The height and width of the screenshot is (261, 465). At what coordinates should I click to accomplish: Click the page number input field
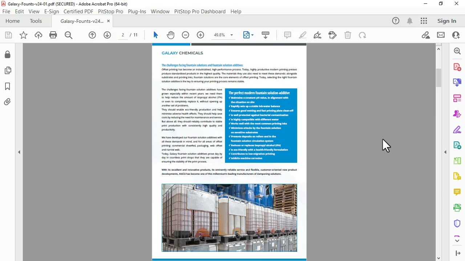(x=123, y=35)
